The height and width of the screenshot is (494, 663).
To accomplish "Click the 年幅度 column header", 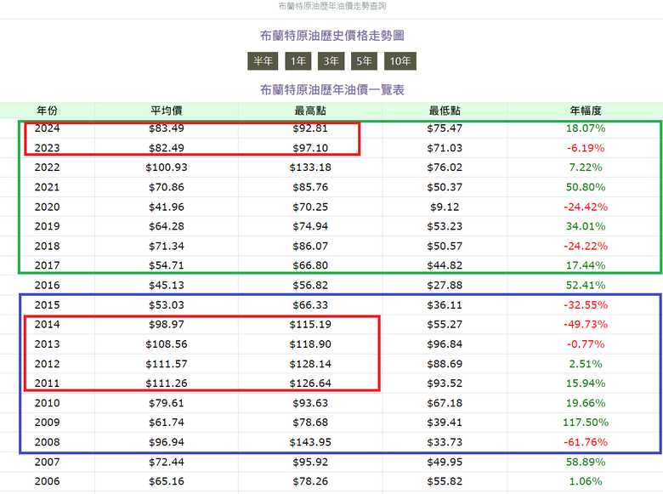I will [x=586, y=111].
